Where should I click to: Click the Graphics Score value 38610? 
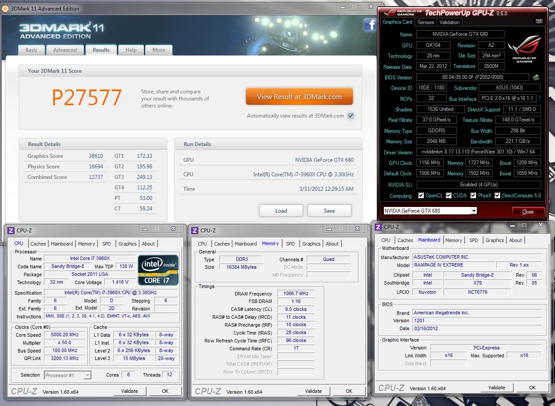(x=96, y=156)
